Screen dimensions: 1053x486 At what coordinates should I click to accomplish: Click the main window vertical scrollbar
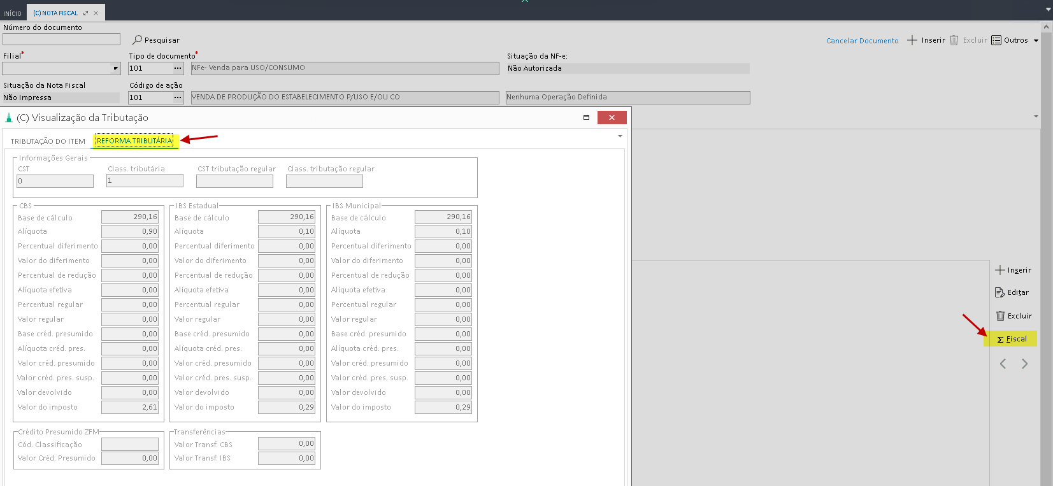coord(1046,258)
